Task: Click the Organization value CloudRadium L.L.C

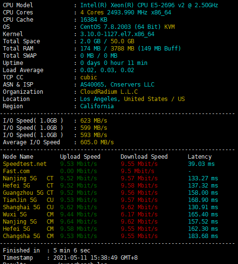Action: pos(109,92)
